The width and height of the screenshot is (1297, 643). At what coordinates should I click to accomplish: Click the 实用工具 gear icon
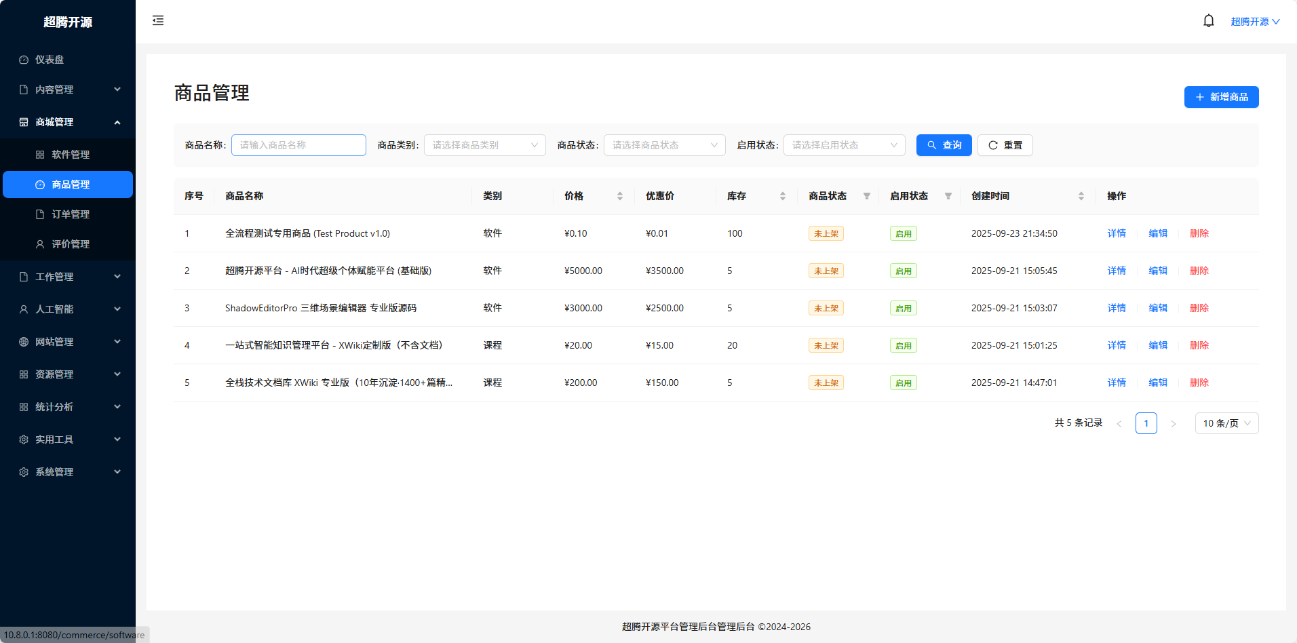22,439
